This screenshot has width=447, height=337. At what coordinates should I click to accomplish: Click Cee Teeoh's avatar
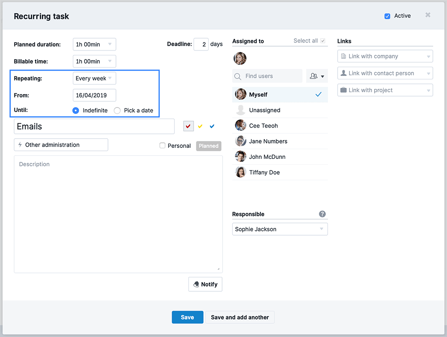(241, 125)
